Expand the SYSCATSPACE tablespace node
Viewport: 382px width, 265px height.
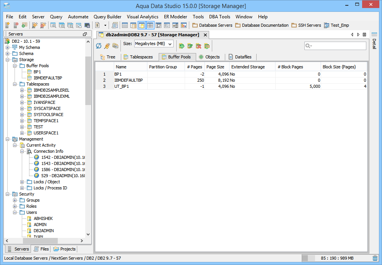coord(22,108)
